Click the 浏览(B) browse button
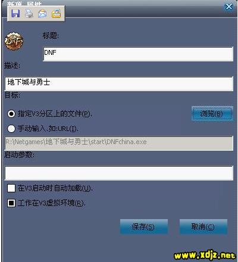The image size is (238, 262). (212, 114)
